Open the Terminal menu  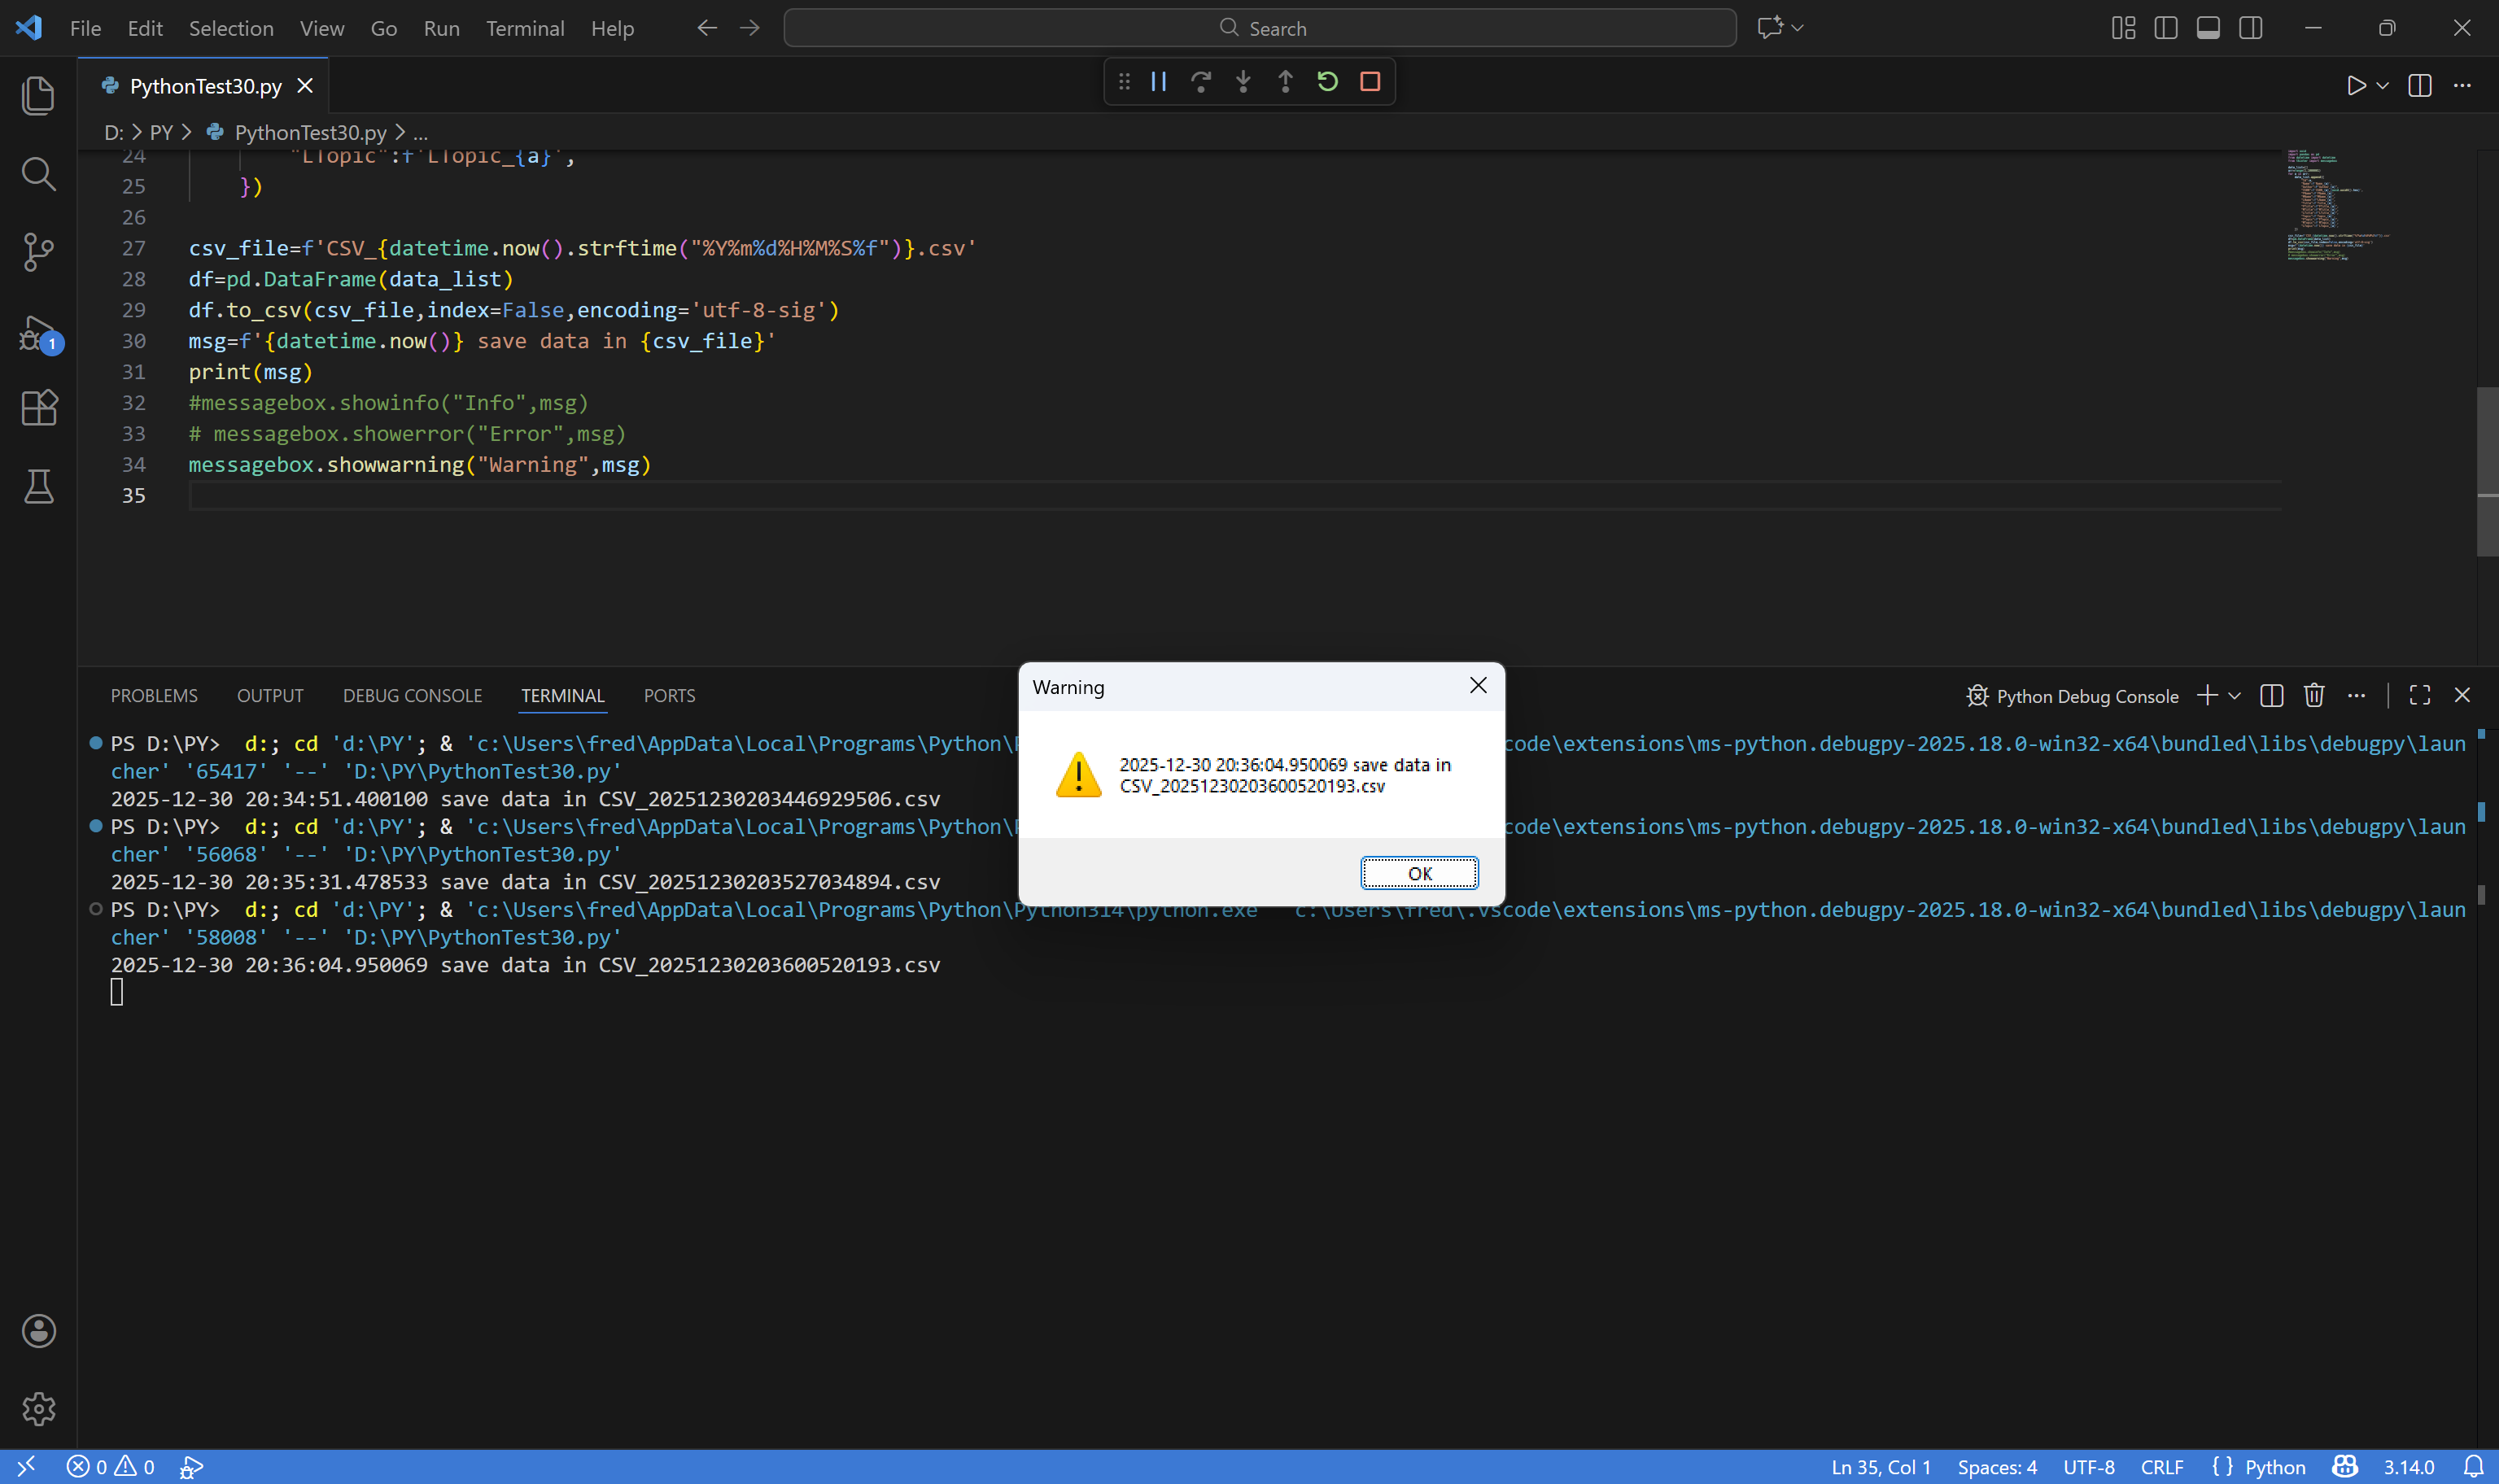tap(525, 28)
